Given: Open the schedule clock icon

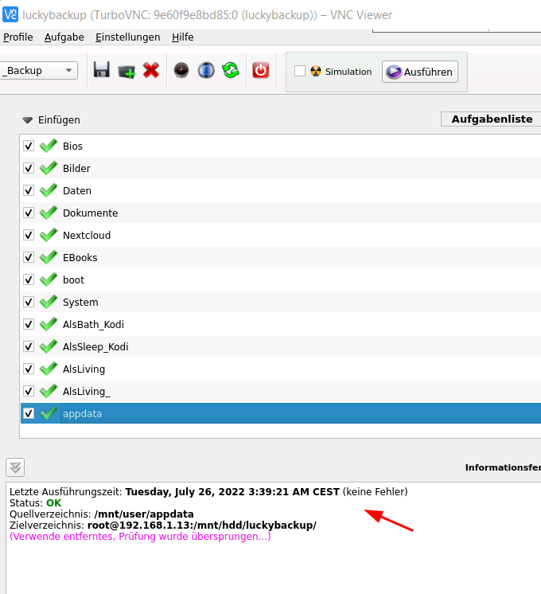Looking at the screenshot, I should click(x=181, y=70).
